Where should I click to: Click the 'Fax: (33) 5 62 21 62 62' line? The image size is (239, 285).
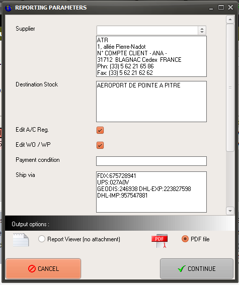125,73
